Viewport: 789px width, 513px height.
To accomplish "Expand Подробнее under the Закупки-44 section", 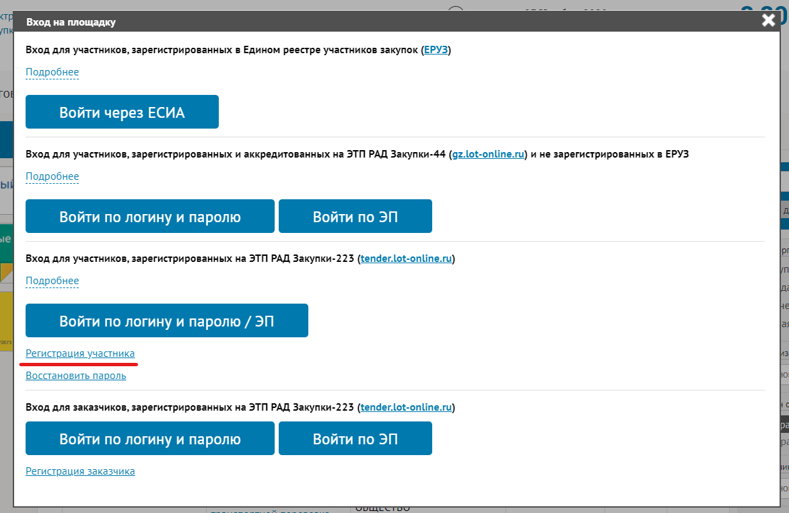I will 53,176.
